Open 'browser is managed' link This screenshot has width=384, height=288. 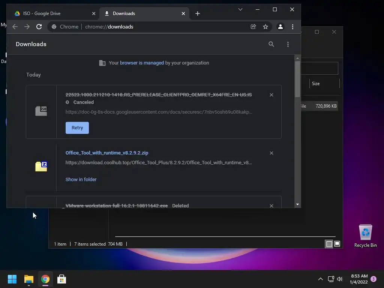pyautogui.click(x=142, y=63)
